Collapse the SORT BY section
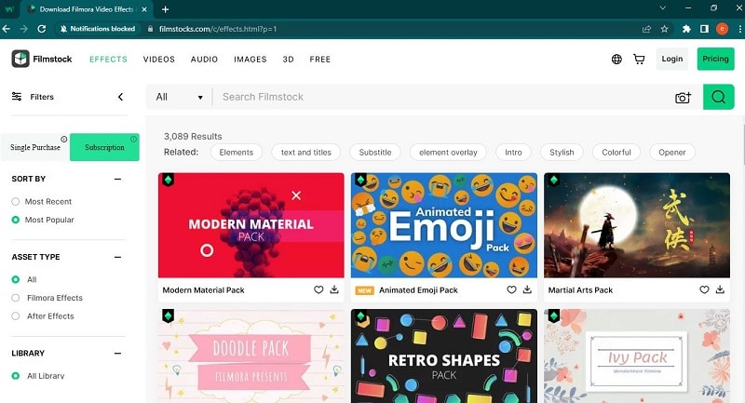This screenshot has height=403, width=745. tap(118, 179)
